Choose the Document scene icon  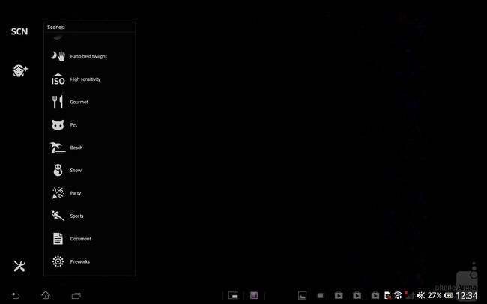coord(58,239)
